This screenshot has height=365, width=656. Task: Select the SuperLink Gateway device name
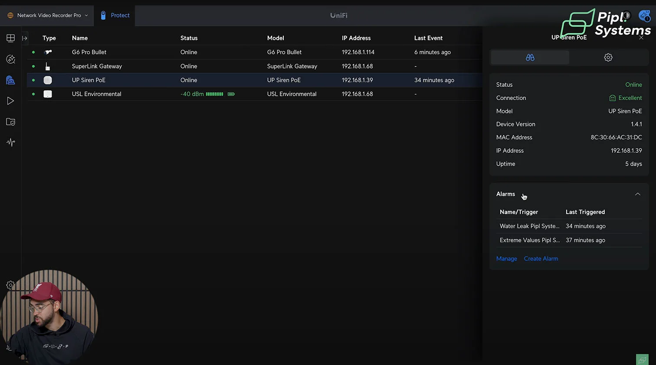click(x=97, y=66)
